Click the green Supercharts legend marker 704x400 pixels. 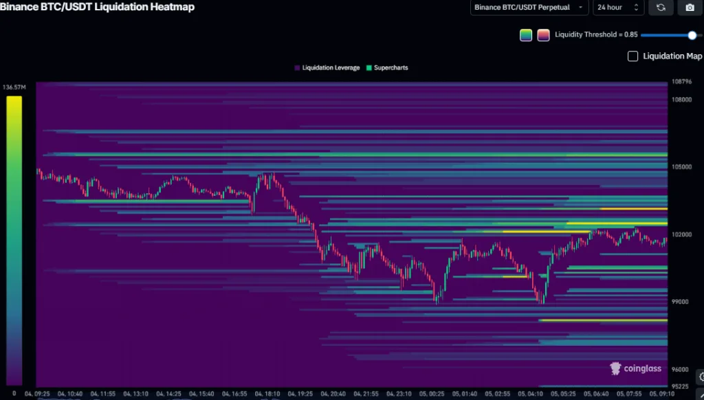[x=369, y=68]
